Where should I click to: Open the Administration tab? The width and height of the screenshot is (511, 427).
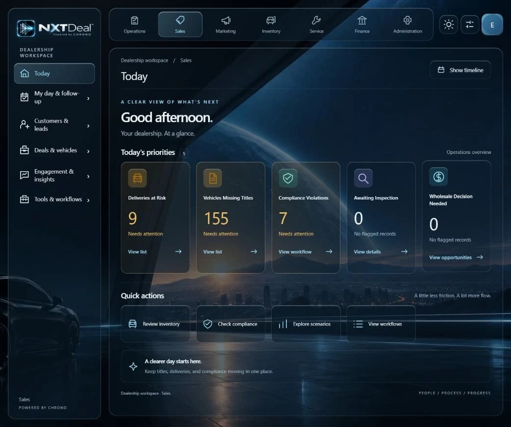pos(408,25)
